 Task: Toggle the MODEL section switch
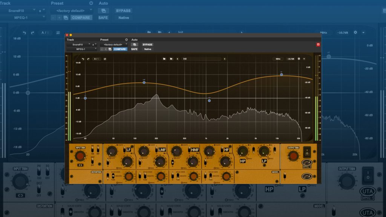pyautogui.click(x=285, y=176)
